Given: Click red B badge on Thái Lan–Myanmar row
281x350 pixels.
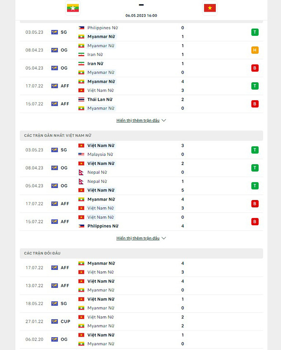Looking at the screenshot, I should click(x=255, y=104).
